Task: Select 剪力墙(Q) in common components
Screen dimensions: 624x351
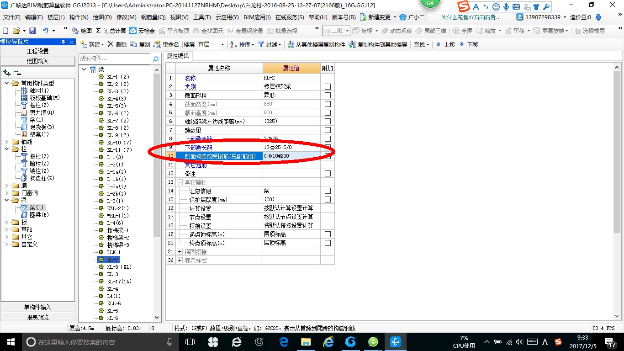Action: point(38,112)
